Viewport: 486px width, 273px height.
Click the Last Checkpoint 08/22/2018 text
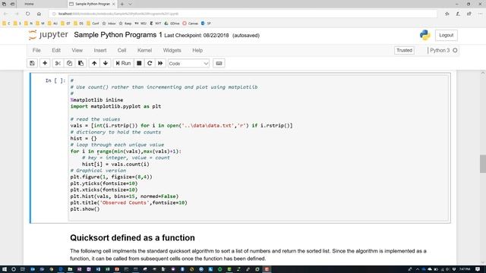(x=197, y=36)
